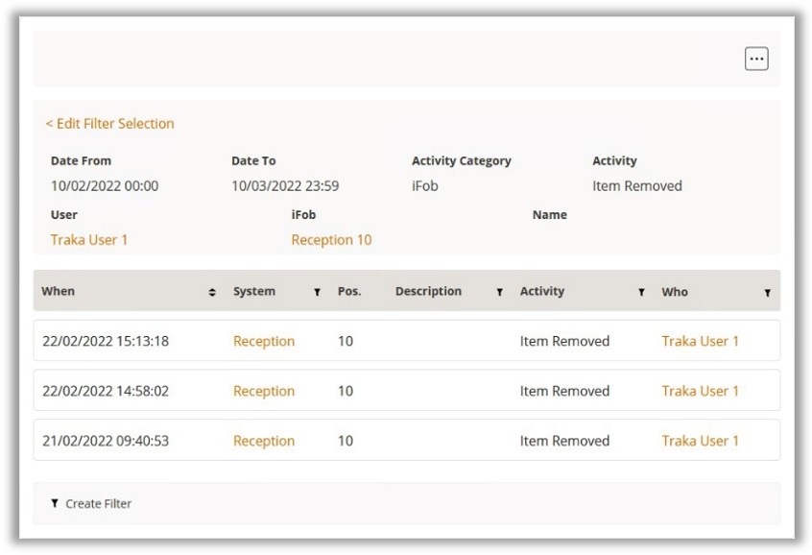812x555 pixels.
Task: Open Traka User 1 in the 15:13:18 row
Action: tap(700, 341)
